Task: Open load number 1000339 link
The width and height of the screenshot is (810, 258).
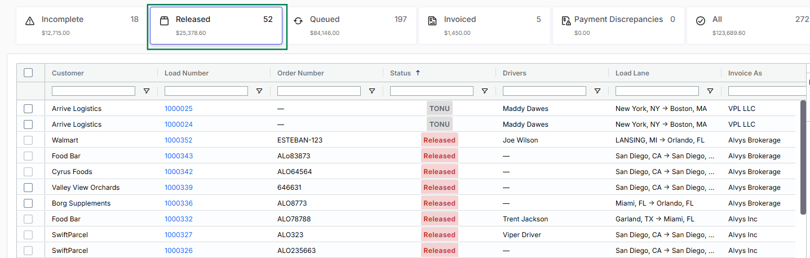Action: coord(179,188)
